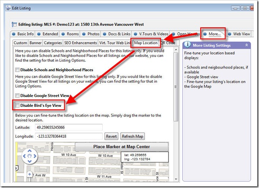Click the scrollbar down arrow
The height and width of the screenshot is (188, 259).
176,179
